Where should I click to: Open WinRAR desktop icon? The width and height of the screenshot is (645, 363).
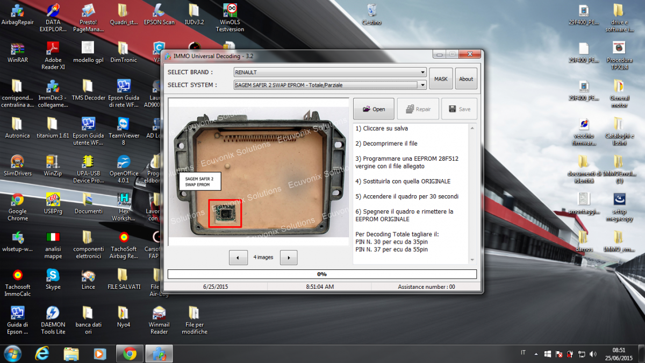17,53
